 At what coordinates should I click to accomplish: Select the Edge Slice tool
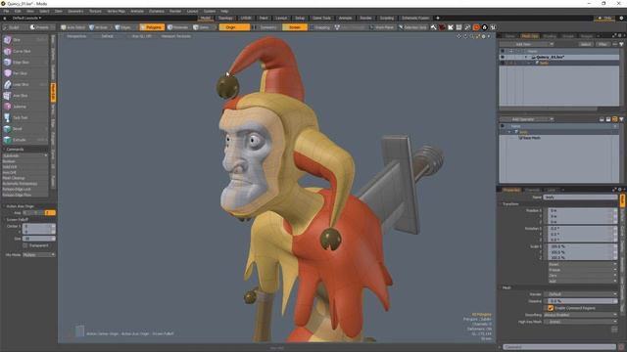24,63
